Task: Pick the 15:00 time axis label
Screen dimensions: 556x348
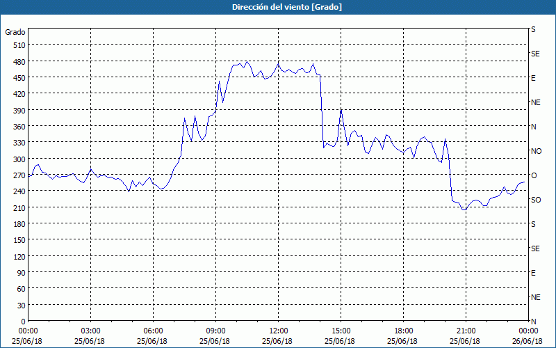Action: coord(341,331)
